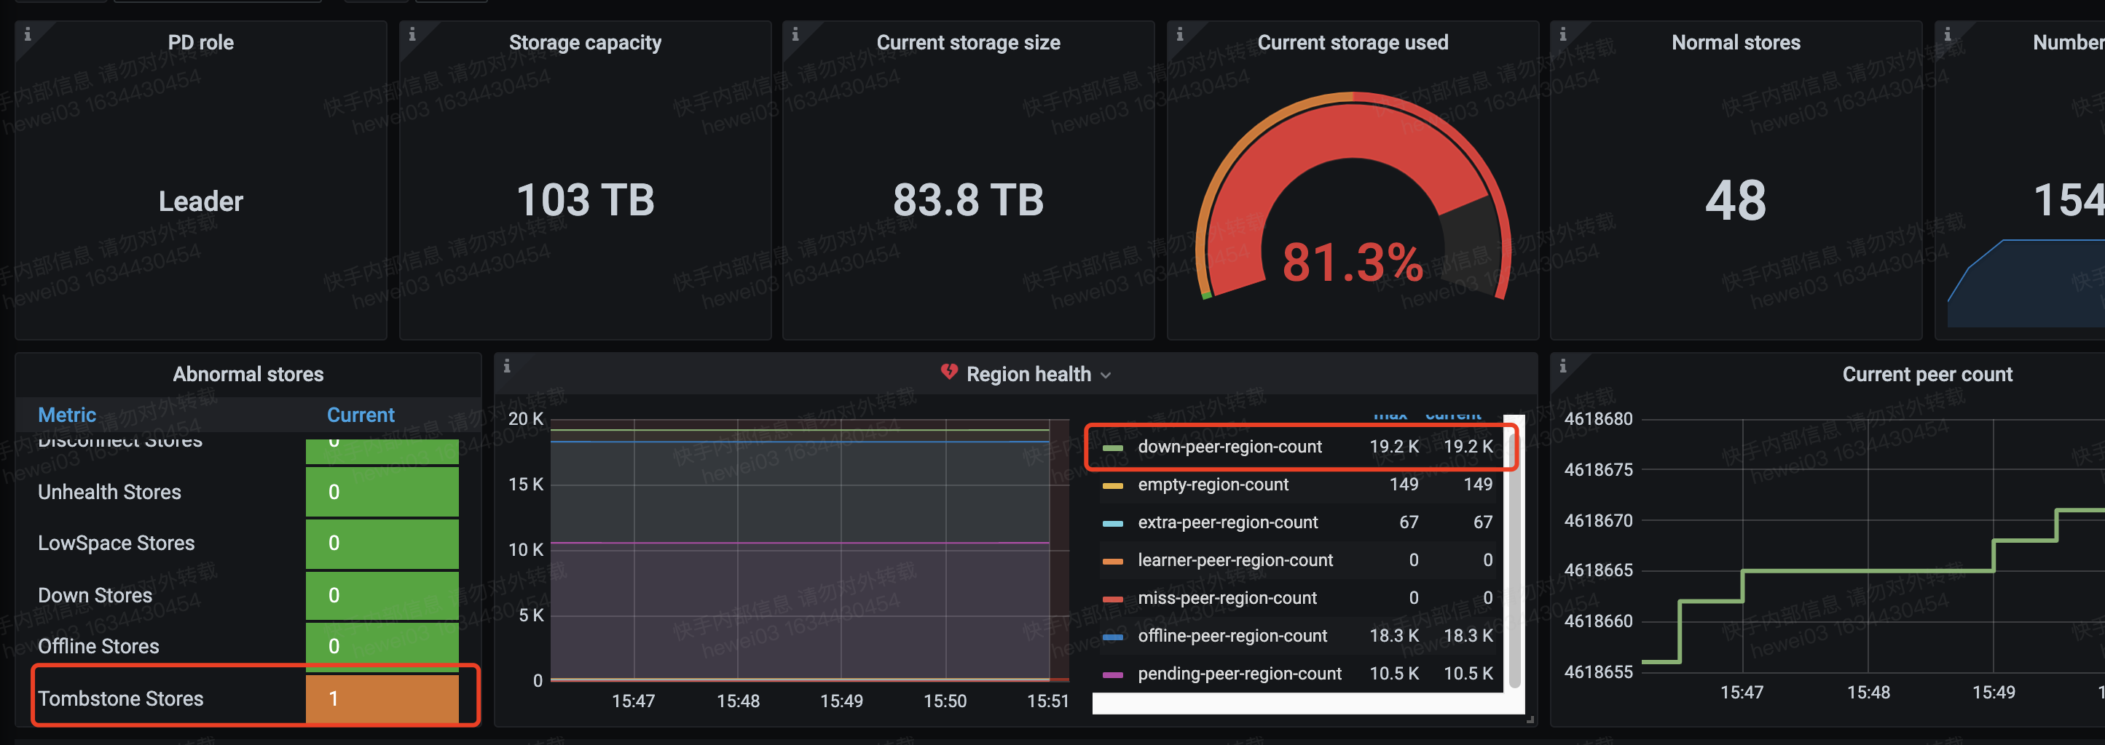The height and width of the screenshot is (745, 2105).
Task: Click the PD role panel info icon
Action: coord(28,34)
